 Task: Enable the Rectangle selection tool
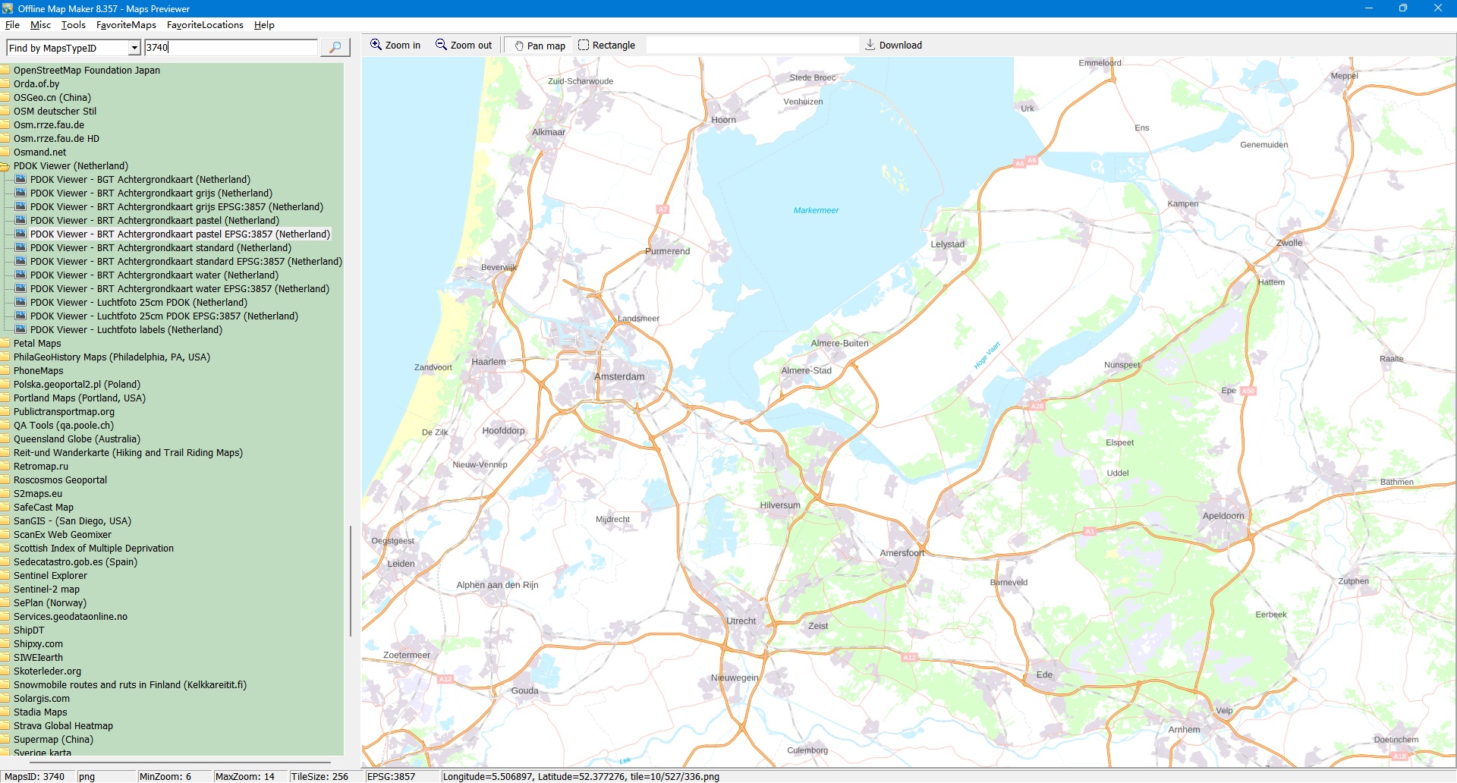(606, 46)
